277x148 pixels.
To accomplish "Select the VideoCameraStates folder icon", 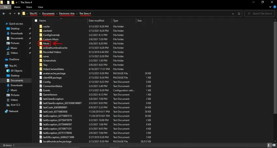I will point(41,69).
